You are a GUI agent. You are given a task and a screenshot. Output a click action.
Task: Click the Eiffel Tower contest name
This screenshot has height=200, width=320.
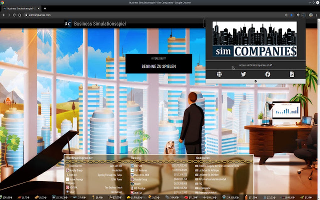click(117, 179)
